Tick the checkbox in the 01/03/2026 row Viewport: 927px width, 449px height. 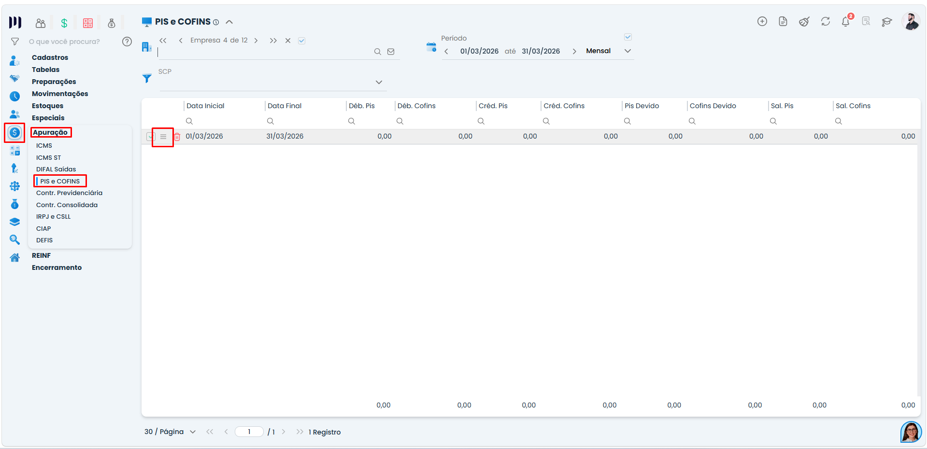click(150, 137)
